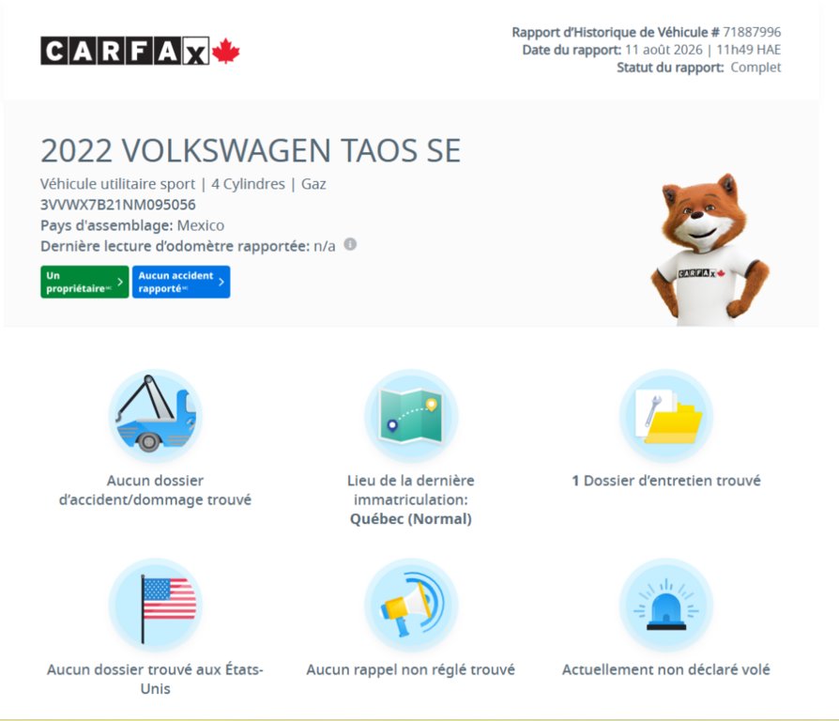This screenshot has height=721, width=839.
Task: Click the report date 11 août 2026
Action: (664, 50)
